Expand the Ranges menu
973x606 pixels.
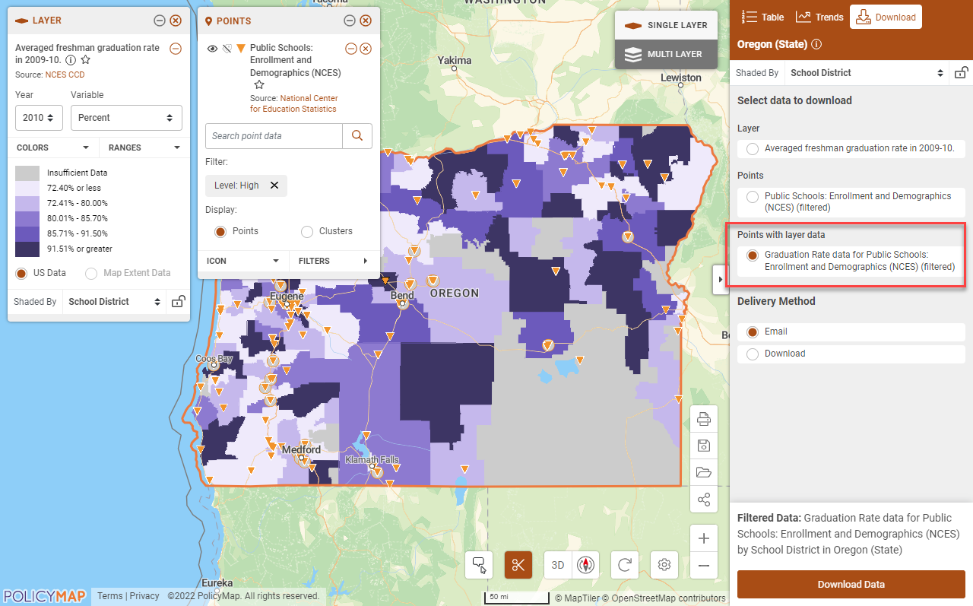pyautogui.click(x=144, y=148)
